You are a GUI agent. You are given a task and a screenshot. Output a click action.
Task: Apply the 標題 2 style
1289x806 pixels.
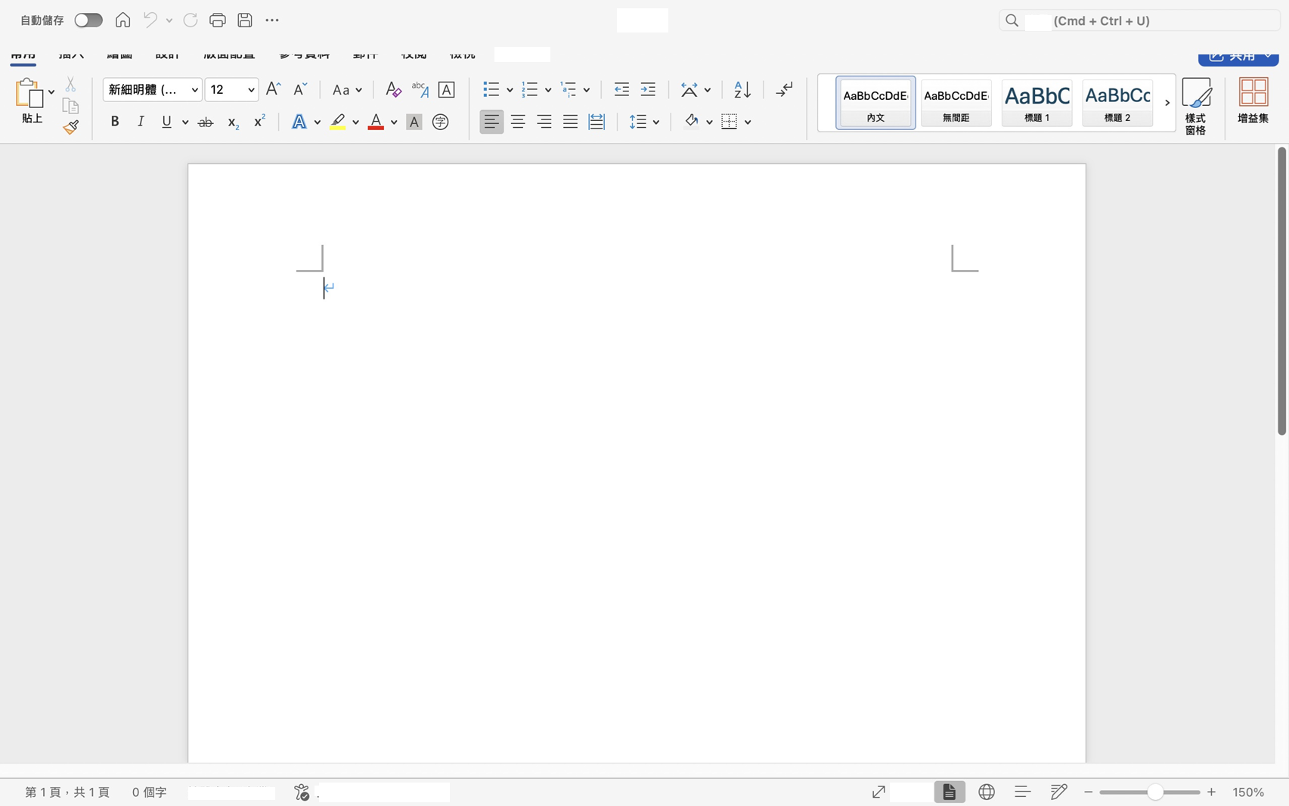coord(1117,103)
